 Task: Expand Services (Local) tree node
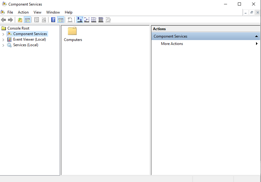(3, 45)
